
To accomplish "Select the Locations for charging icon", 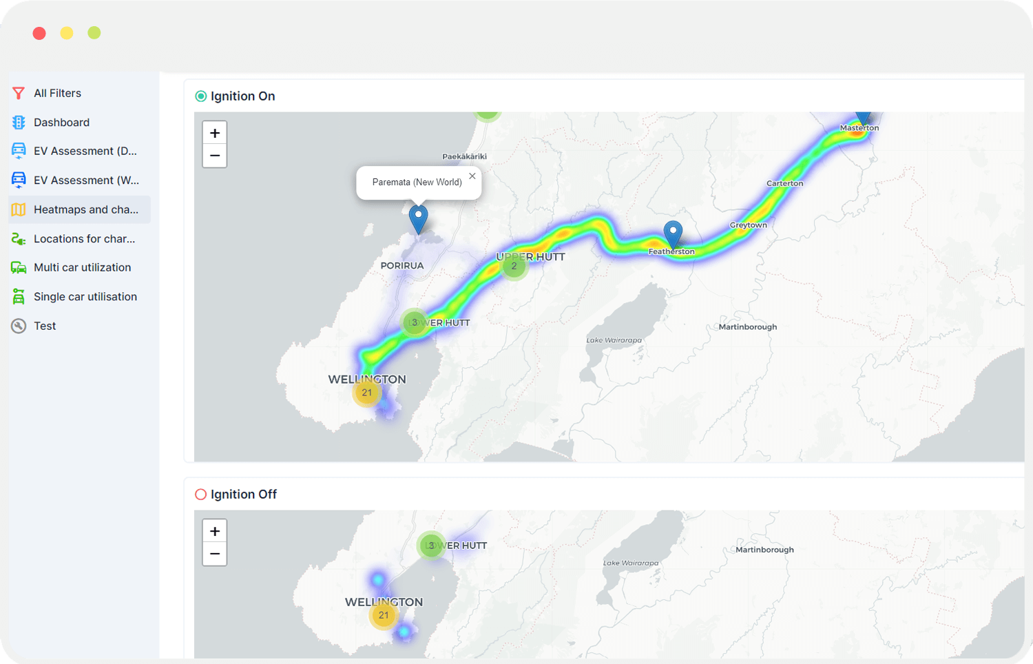I will pyautogui.click(x=19, y=238).
